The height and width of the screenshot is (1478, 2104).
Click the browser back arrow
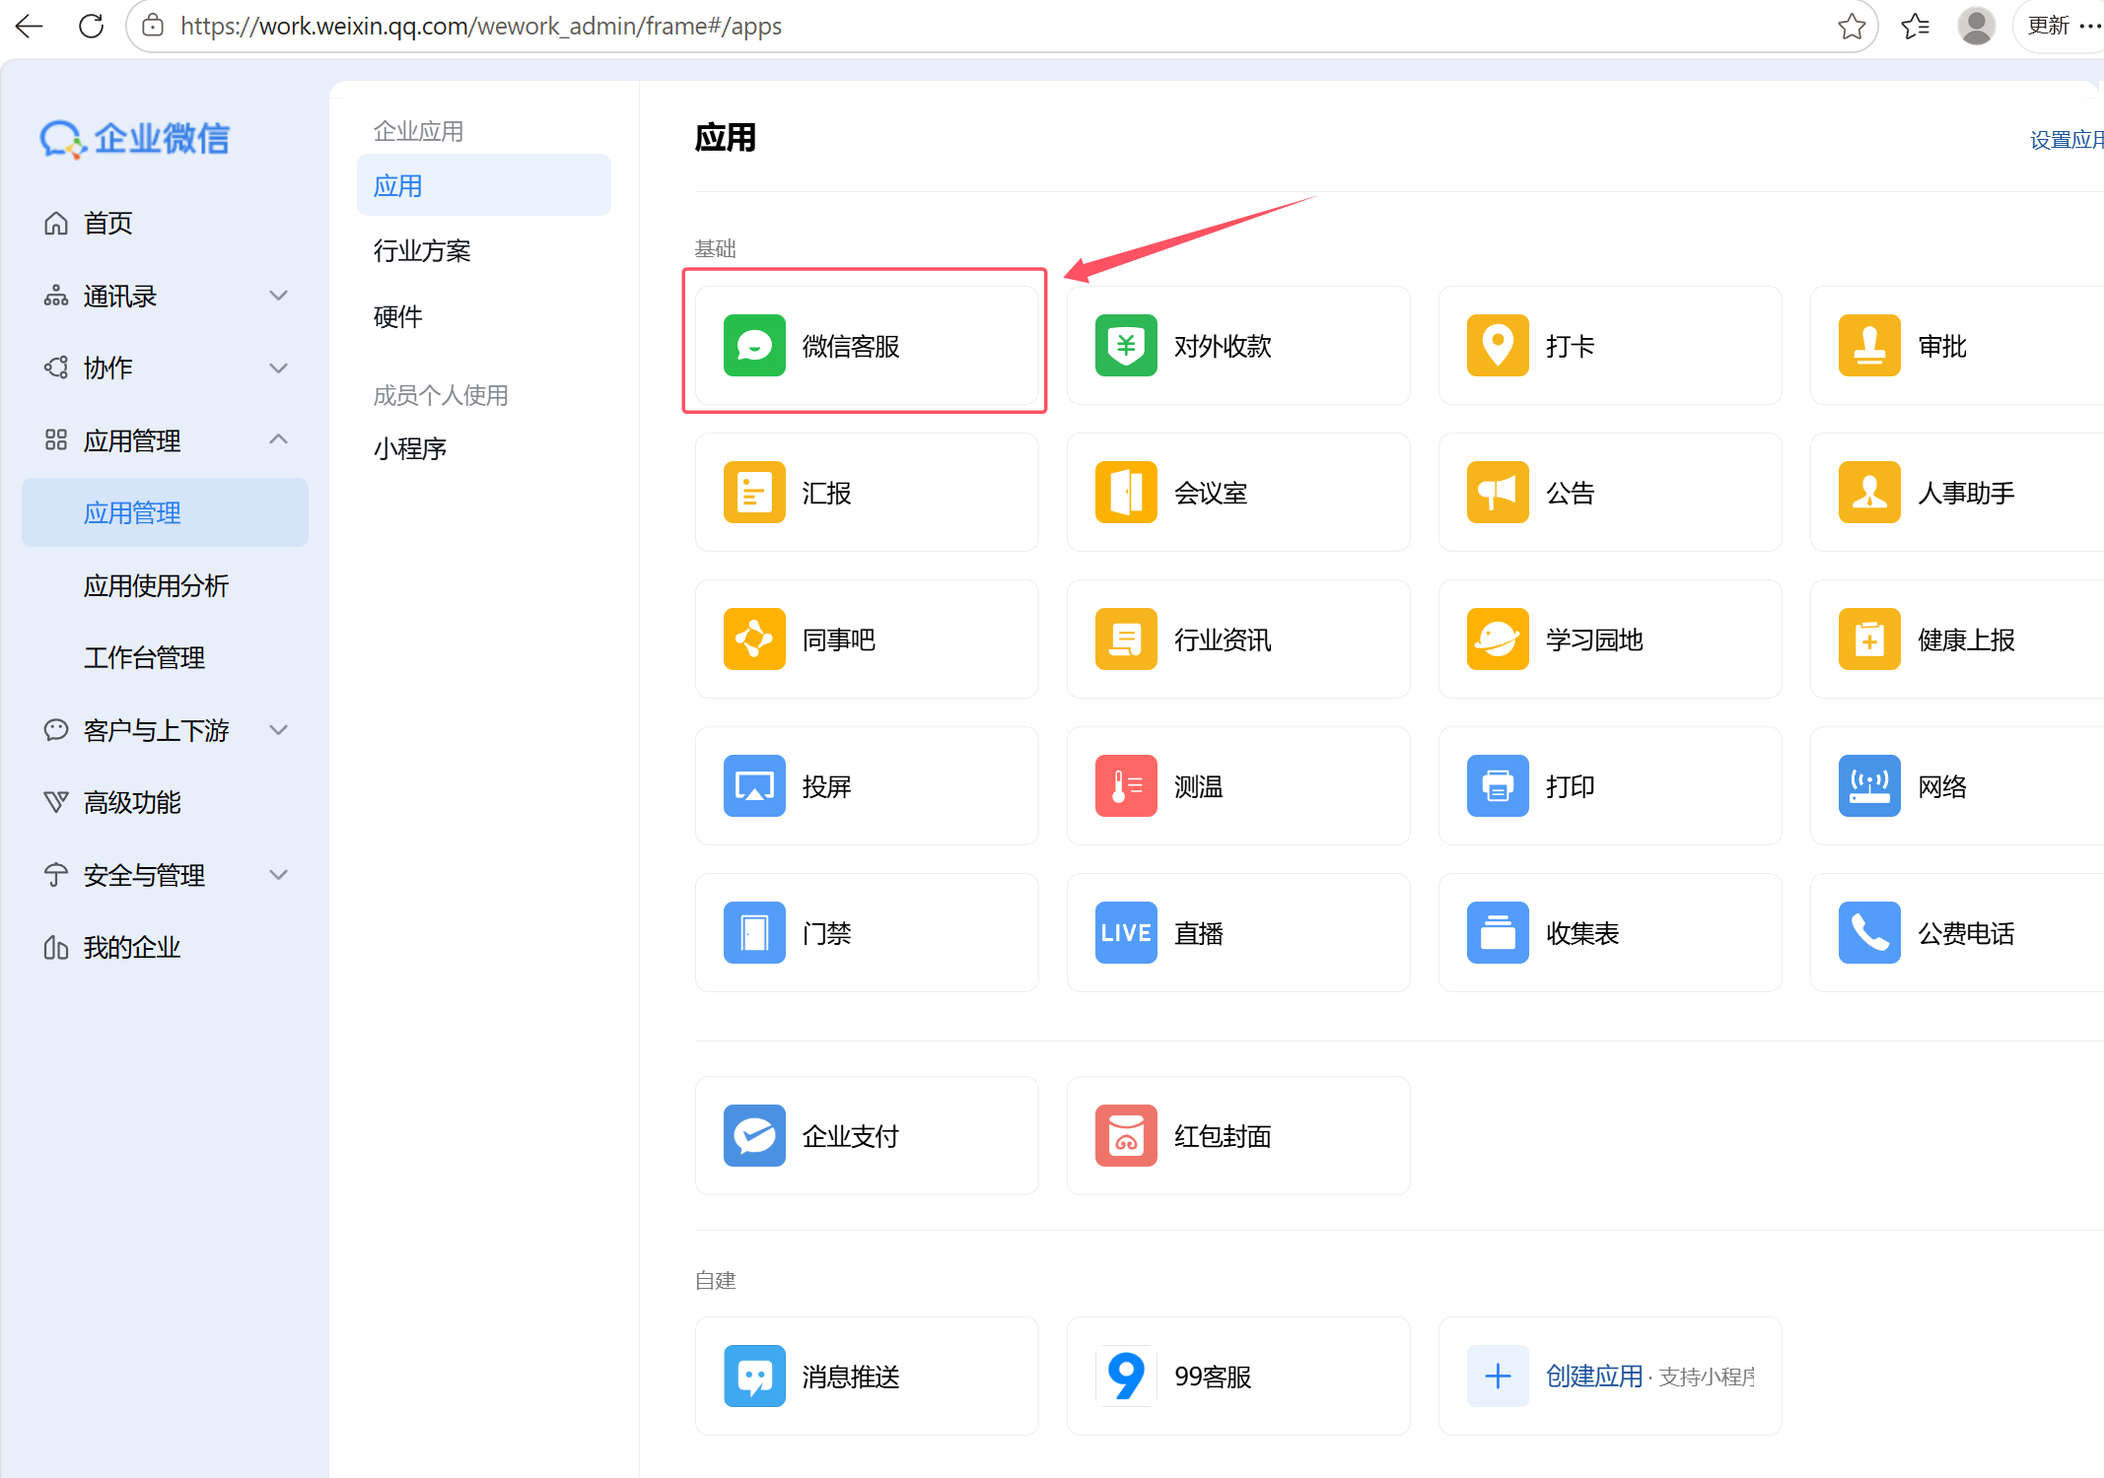(x=31, y=26)
